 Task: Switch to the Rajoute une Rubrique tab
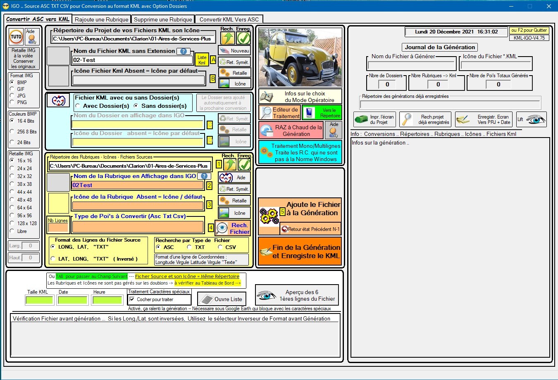[x=102, y=19]
